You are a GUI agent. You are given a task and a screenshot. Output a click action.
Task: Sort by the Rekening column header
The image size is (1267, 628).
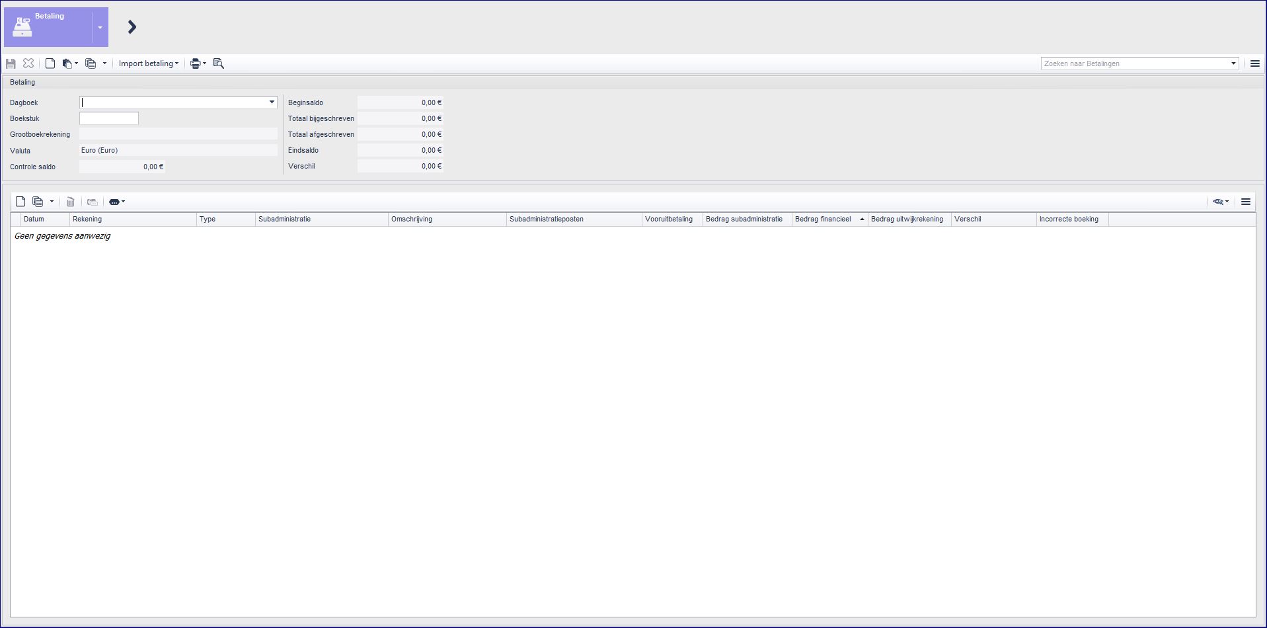point(133,219)
